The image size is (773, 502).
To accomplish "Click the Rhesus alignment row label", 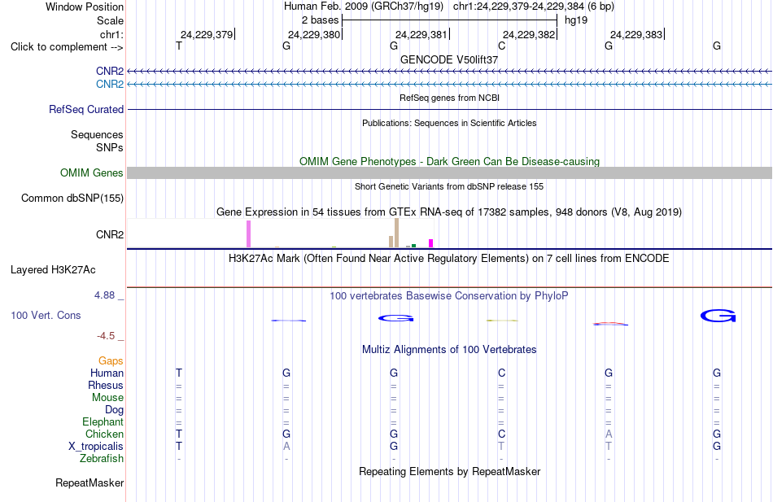I will coord(106,385).
